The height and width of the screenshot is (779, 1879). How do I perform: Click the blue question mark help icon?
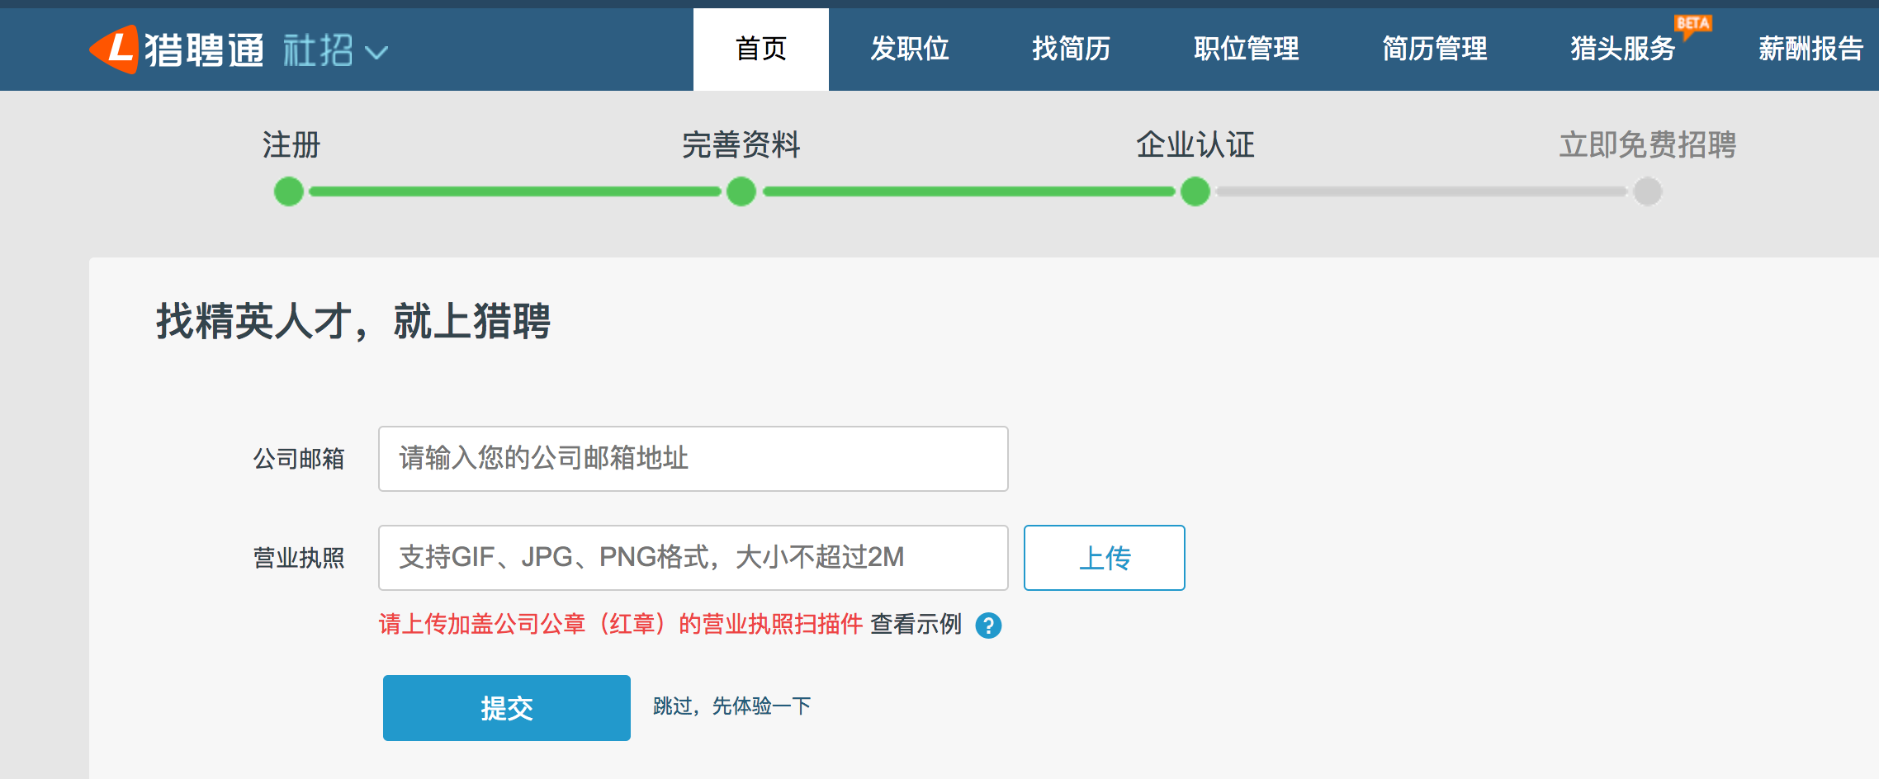point(988,626)
